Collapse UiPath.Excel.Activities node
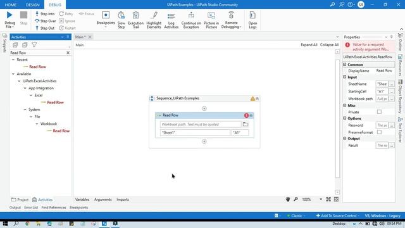Image resolution: width=405 pixels, height=228 pixels. pyautogui.click(x=19, y=81)
